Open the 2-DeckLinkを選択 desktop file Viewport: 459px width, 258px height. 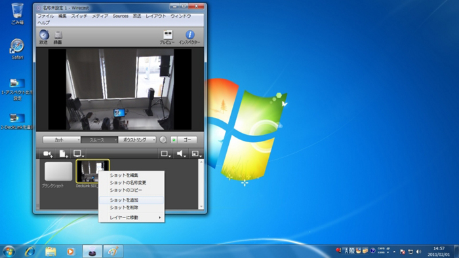click(x=17, y=121)
